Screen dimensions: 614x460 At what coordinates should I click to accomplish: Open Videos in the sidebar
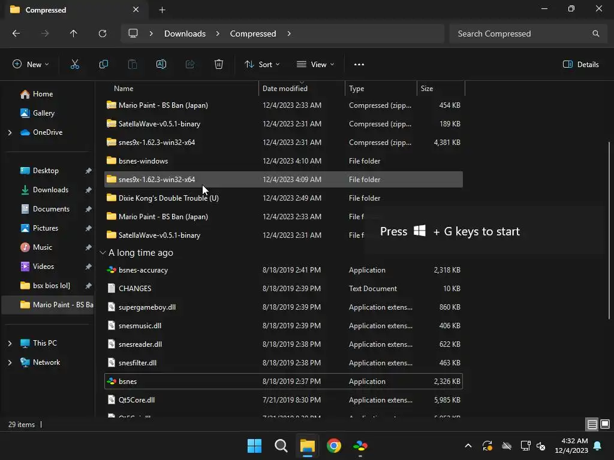47,267
